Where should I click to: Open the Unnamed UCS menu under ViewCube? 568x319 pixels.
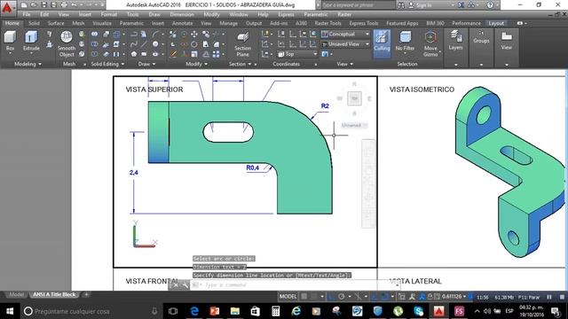[x=354, y=125]
